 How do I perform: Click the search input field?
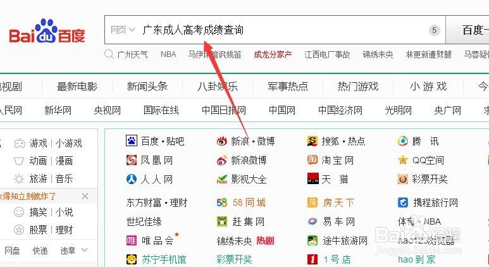pyautogui.click(x=275, y=30)
